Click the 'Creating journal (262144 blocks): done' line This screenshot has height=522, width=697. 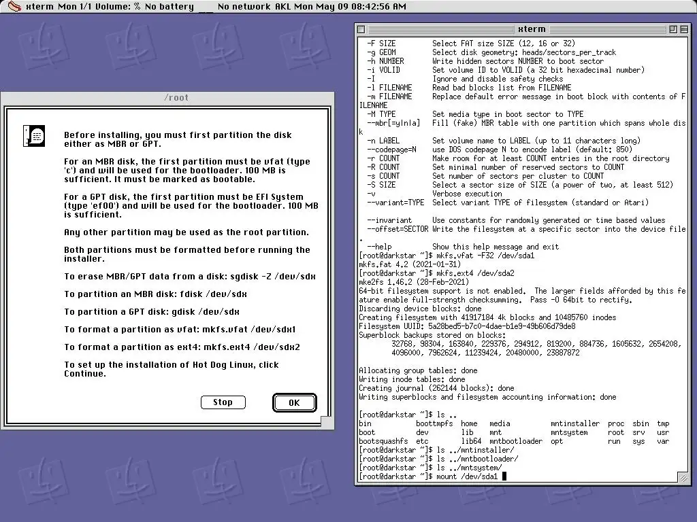click(436, 388)
